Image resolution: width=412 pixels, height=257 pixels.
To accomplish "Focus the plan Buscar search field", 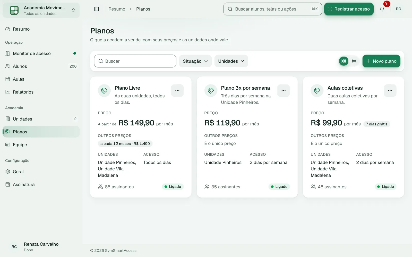I will click(135, 61).
